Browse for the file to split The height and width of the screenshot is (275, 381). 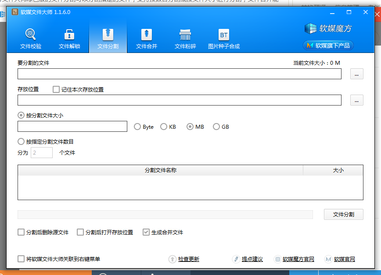click(356, 74)
